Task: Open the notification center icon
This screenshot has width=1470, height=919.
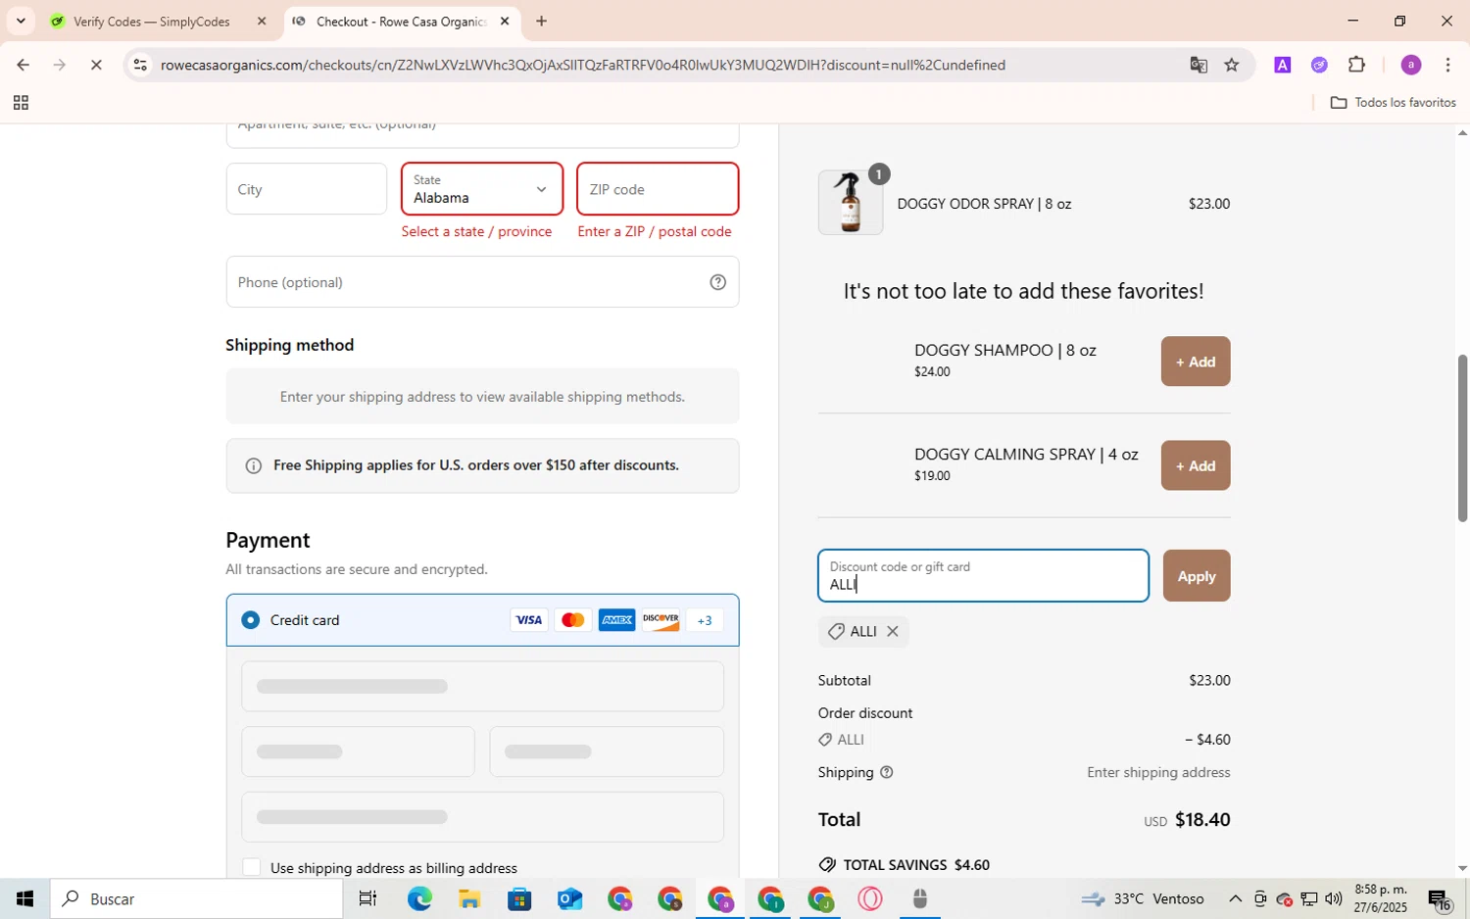Action: coord(1440,898)
